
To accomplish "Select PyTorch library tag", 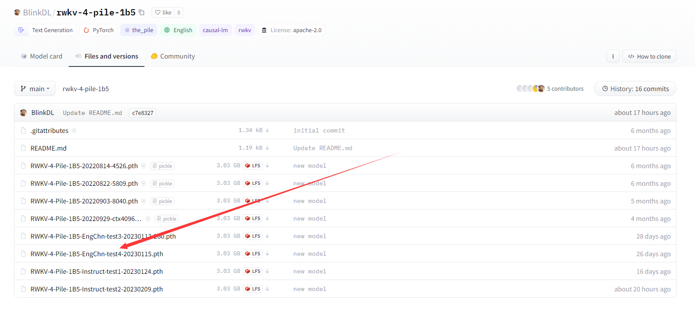I will pyautogui.click(x=99, y=30).
